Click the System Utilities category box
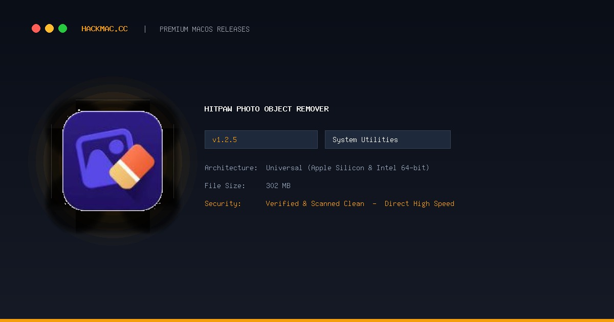This screenshot has height=322, width=614. tap(388, 140)
